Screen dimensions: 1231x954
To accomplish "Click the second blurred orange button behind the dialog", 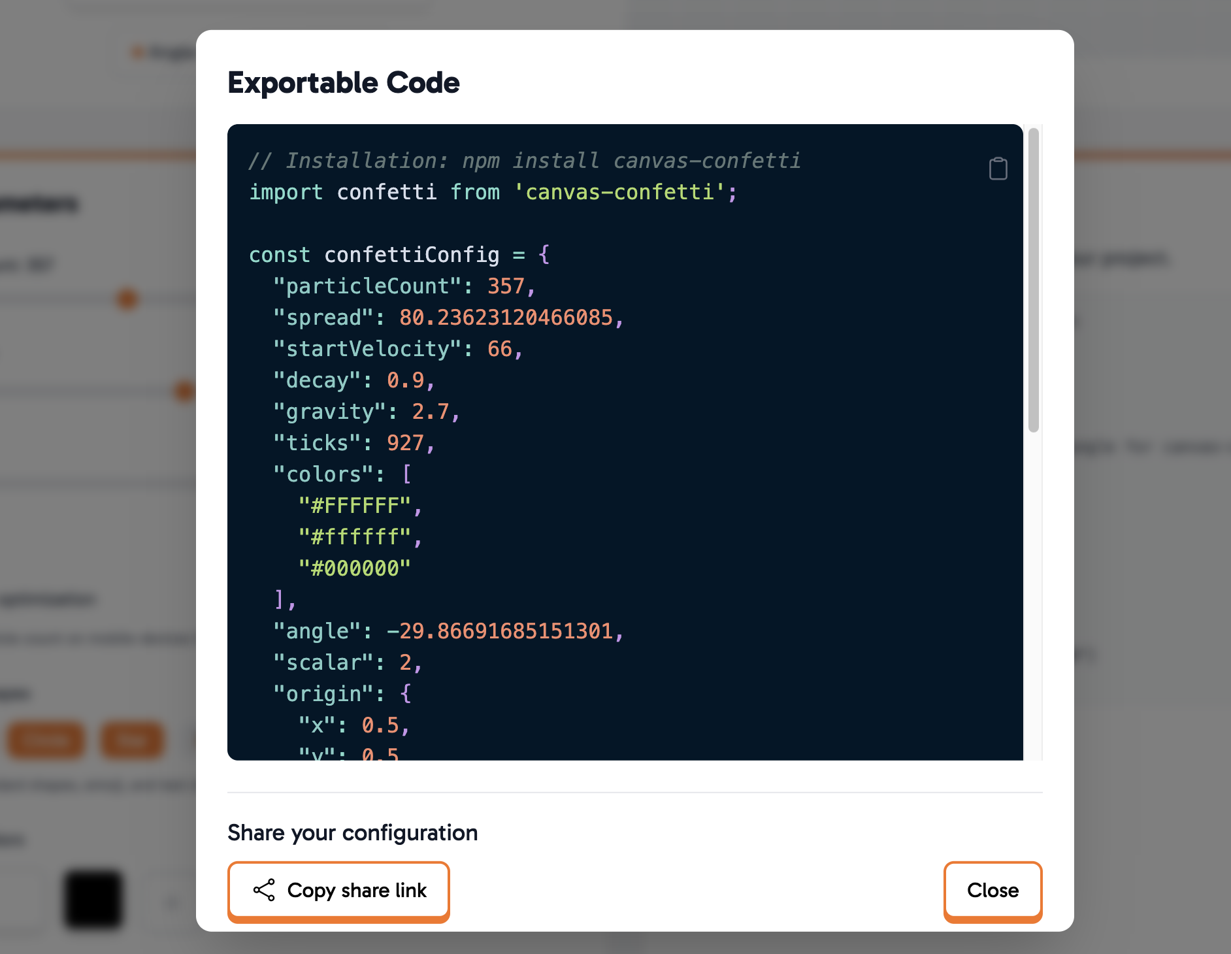I will [132, 740].
